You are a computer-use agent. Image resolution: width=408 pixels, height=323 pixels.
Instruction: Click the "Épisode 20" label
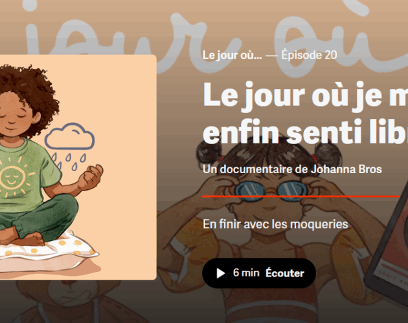(309, 55)
